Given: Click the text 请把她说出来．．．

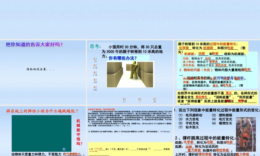Looking at the screenshot, I should pyautogui.click(x=40, y=69).
